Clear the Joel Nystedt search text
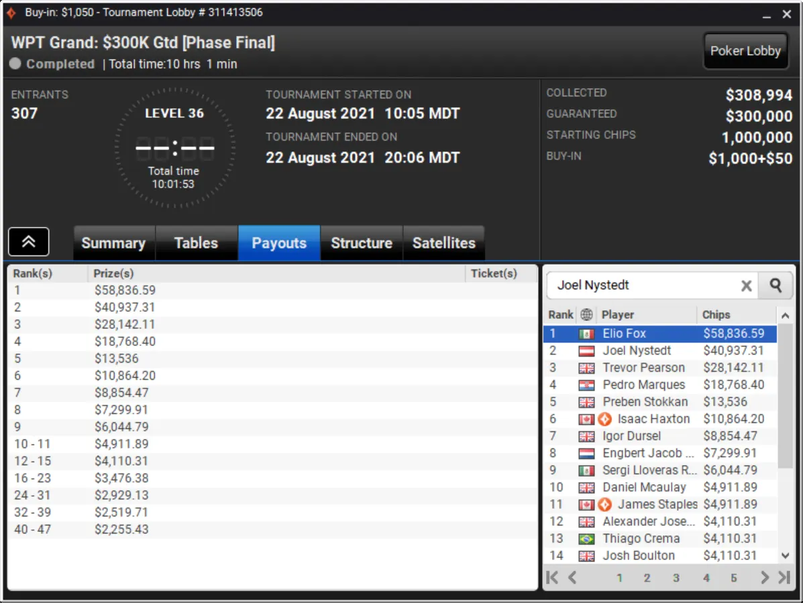 coord(746,286)
